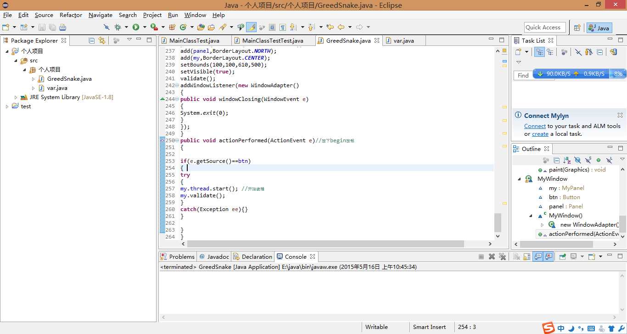Click Pin Console icon

coord(562,256)
